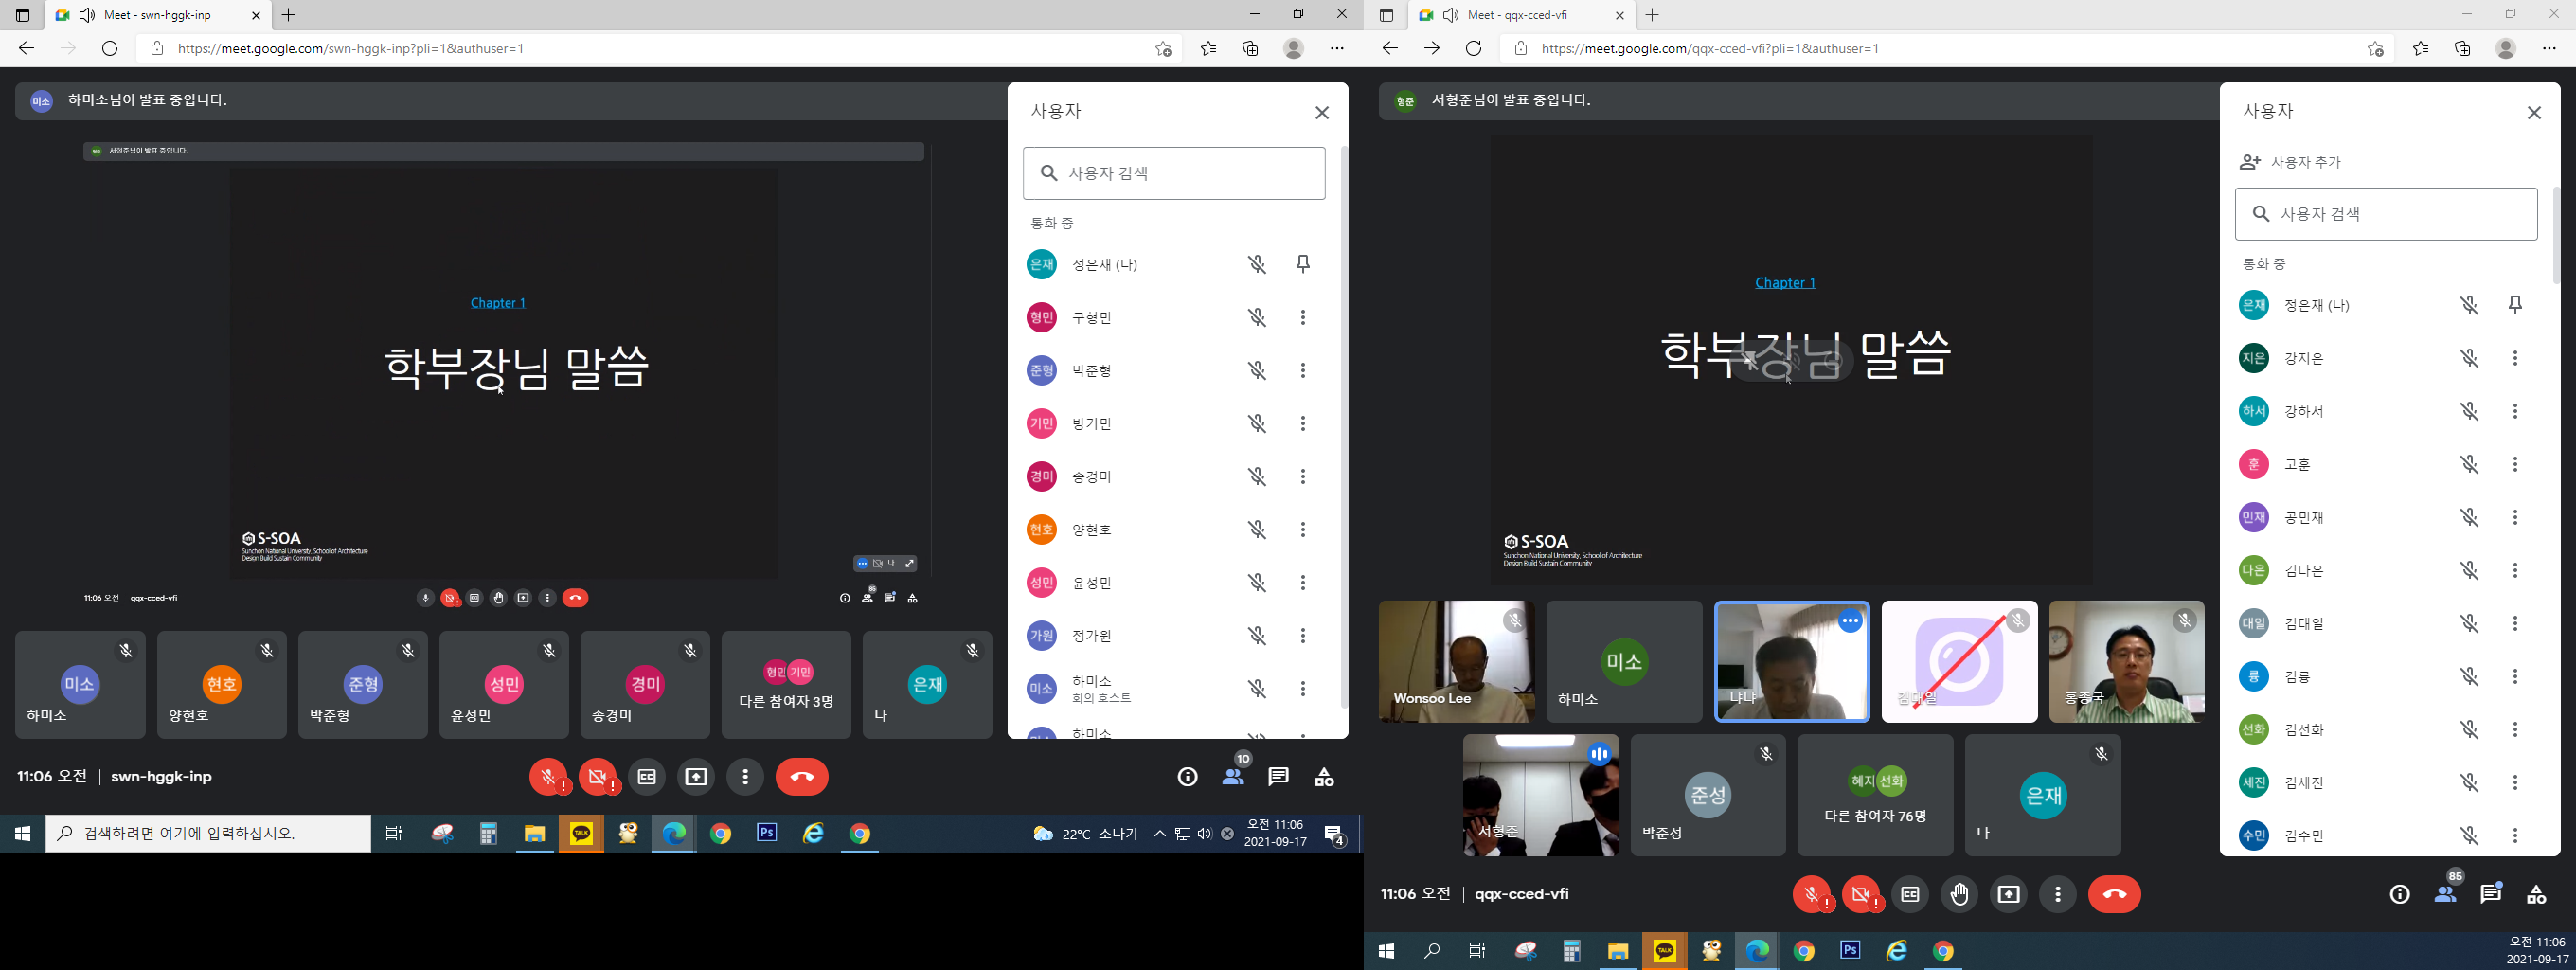
Task: Open chat in the swn-hggk-inp meeting
Action: click(x=1278, y=777)
